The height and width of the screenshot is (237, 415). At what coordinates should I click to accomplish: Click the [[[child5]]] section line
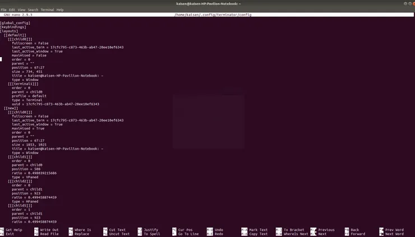pyautogui.click(x=20, y=206)
